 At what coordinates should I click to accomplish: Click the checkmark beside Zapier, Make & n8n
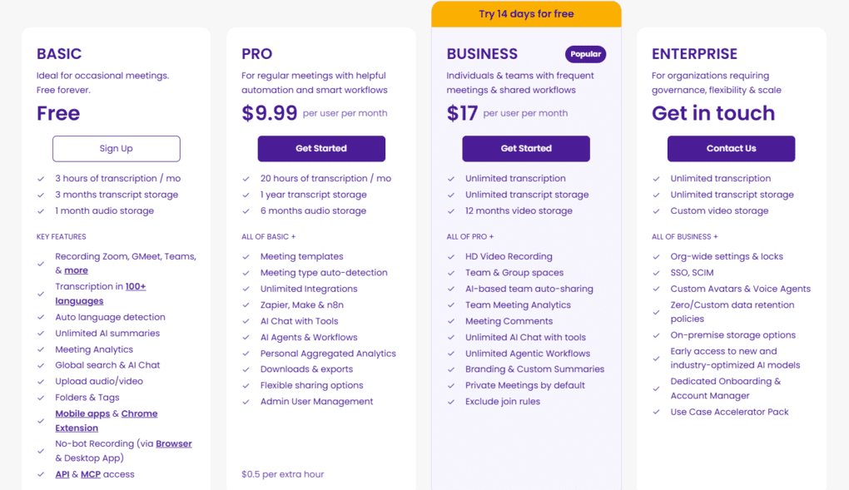[245, 304]
